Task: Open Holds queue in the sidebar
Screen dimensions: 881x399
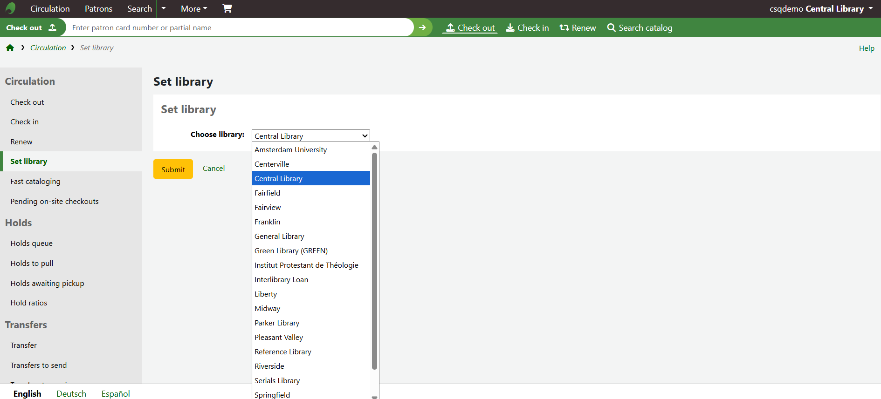Action: [32, 243]
